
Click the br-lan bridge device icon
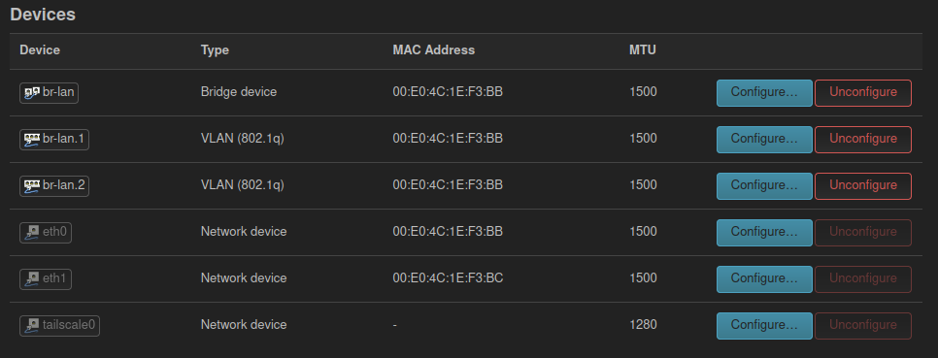pos(32,92)
